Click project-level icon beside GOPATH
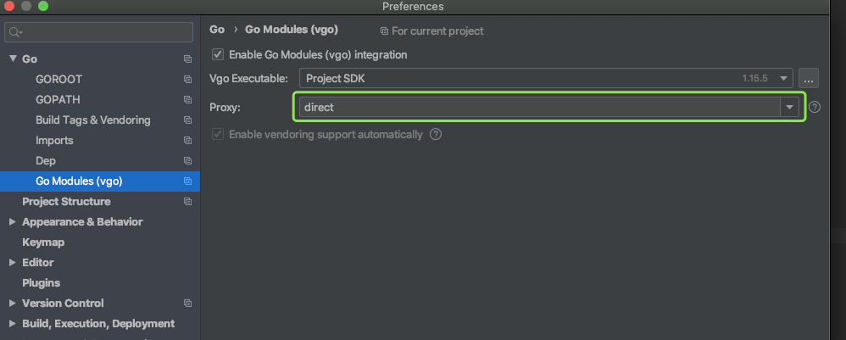The image size is (846, 340). [x=187, y=100]
